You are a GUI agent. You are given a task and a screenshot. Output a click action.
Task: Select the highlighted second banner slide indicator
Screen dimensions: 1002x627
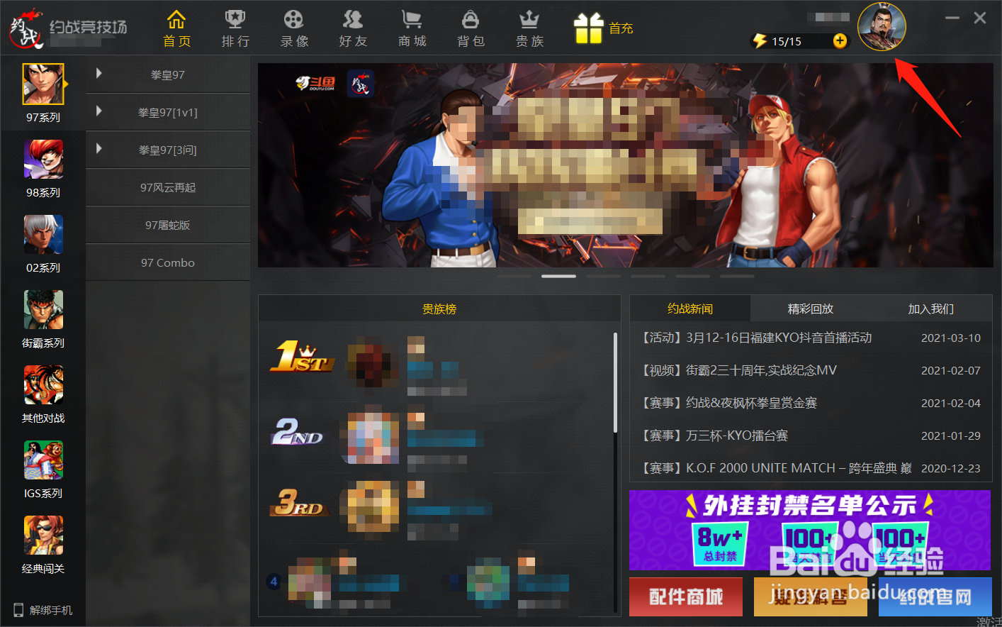(x=558, y=276)
